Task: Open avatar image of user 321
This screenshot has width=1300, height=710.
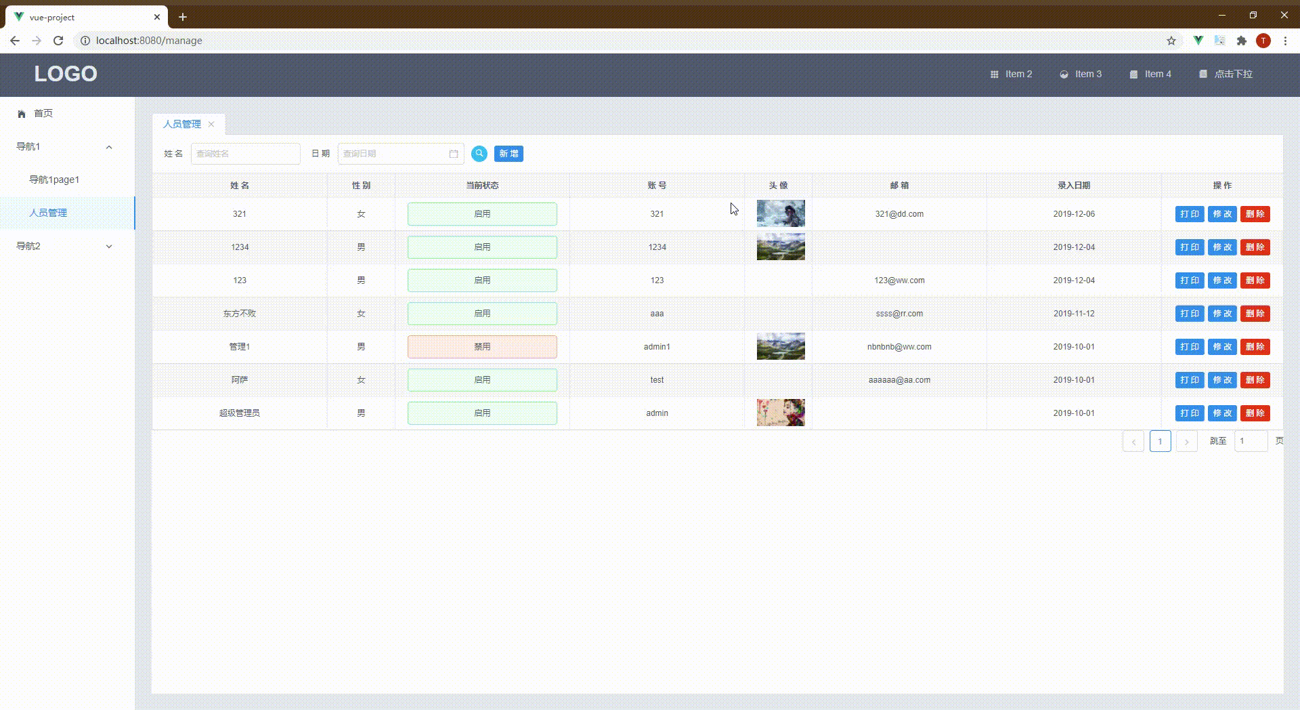Action: click(781, 213)
